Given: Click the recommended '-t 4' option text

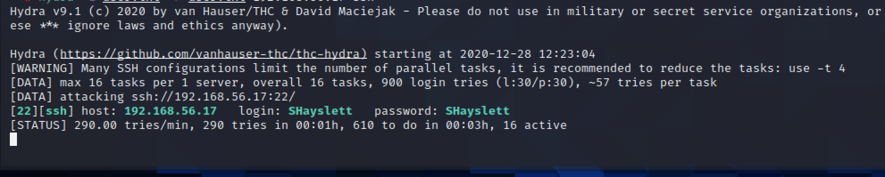Looking at the screenshot, I should point(831,68).
